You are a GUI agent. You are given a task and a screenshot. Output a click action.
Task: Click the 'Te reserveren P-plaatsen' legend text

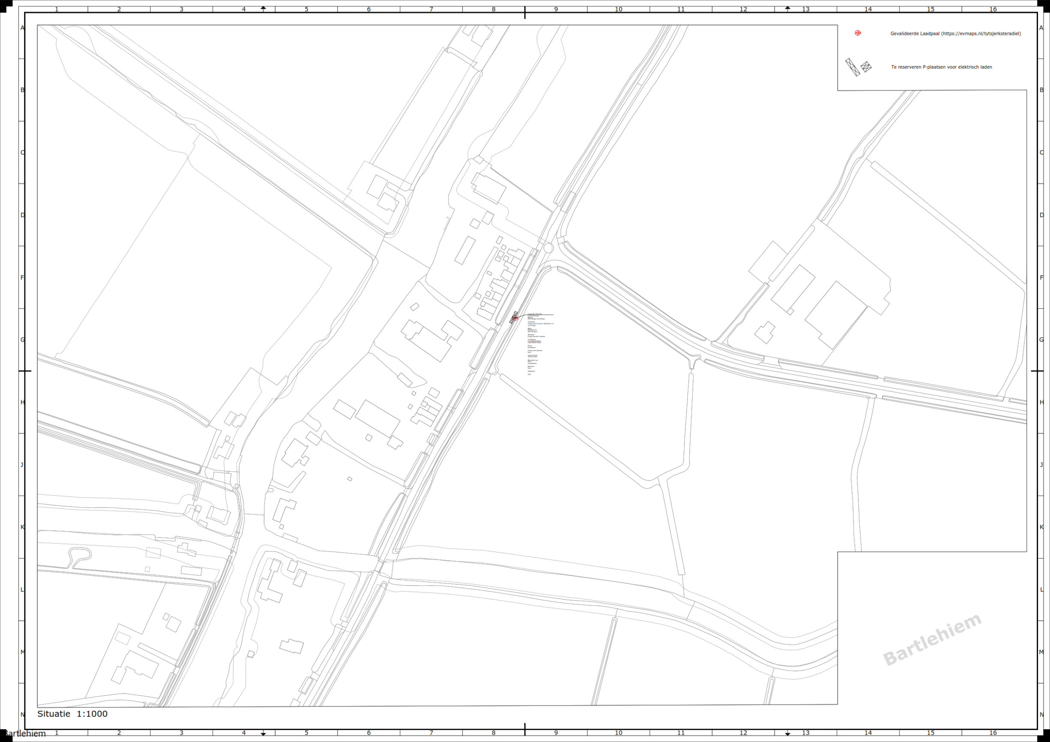tap(942, 67)
